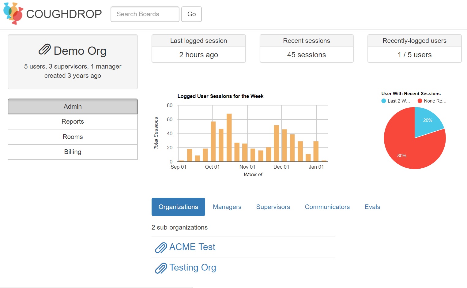Click the red None Re... legend dot
This screenshot has height=288, width=467.
420,101
